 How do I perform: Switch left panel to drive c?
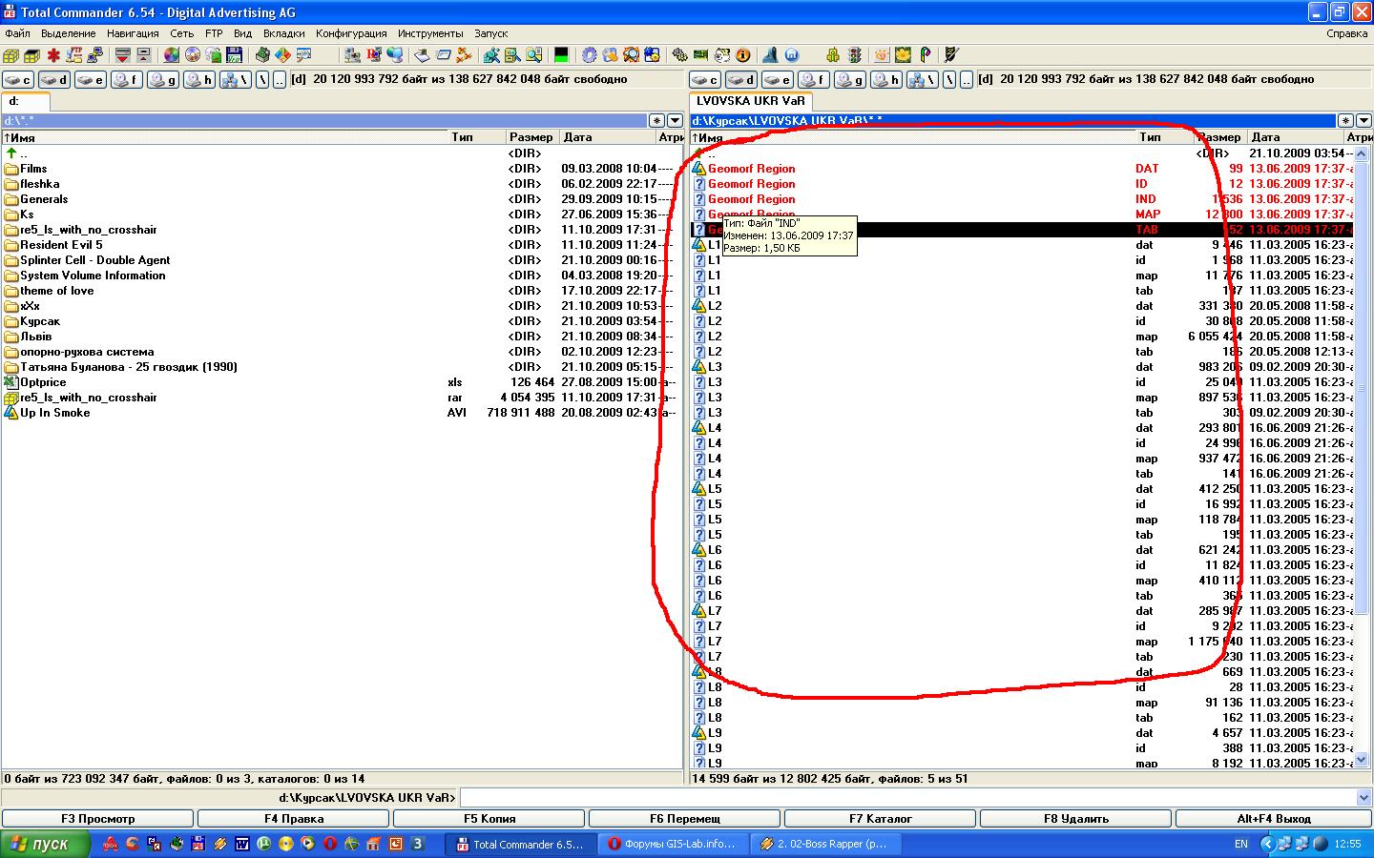point(18,80)
